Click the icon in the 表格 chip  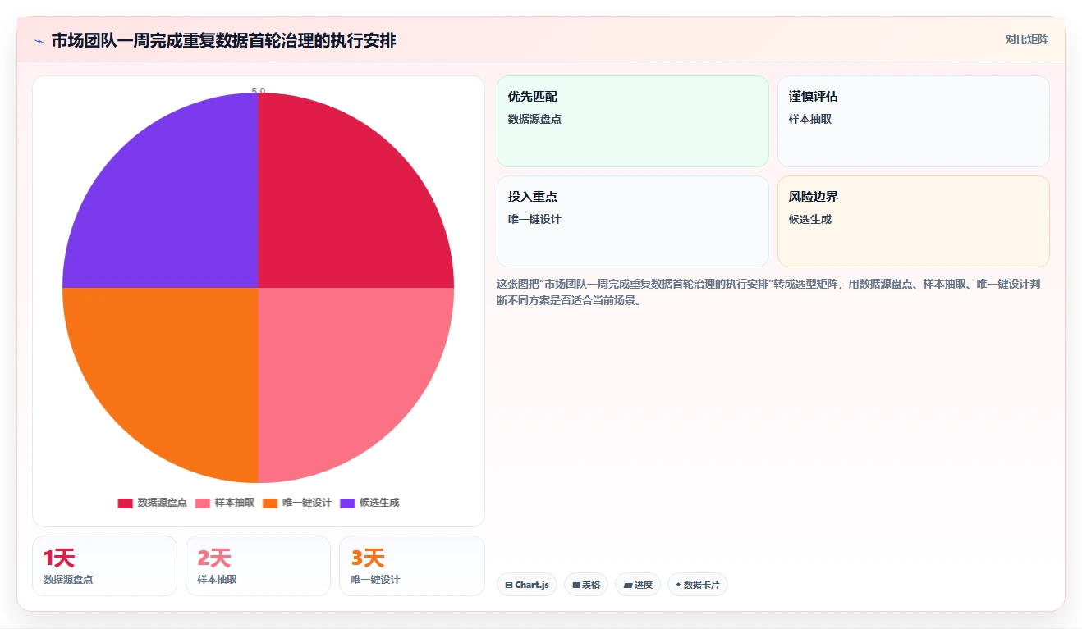pos(576,585)
